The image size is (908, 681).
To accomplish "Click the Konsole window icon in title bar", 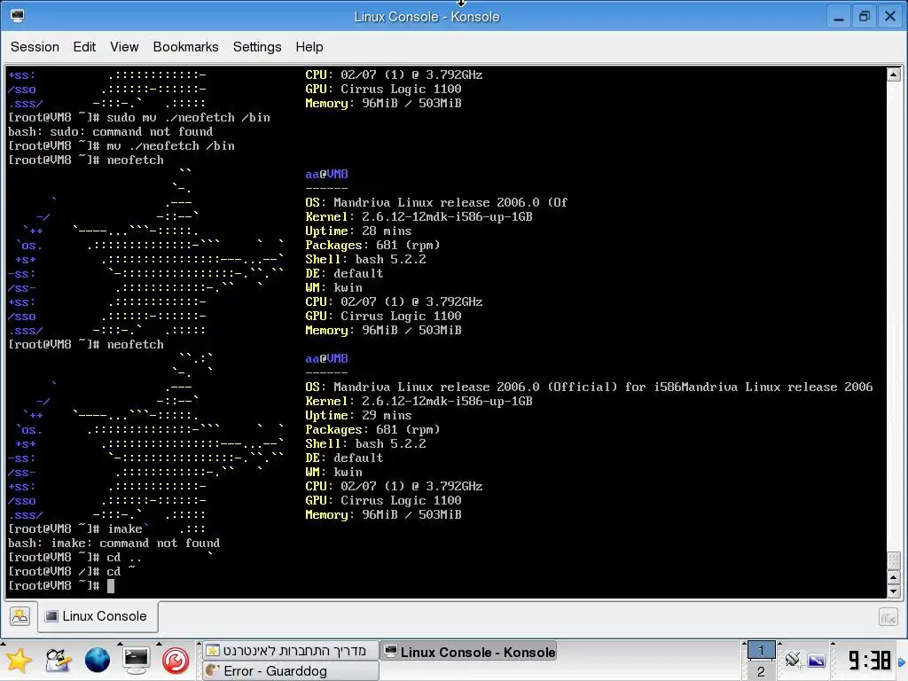I will (18, 16).
